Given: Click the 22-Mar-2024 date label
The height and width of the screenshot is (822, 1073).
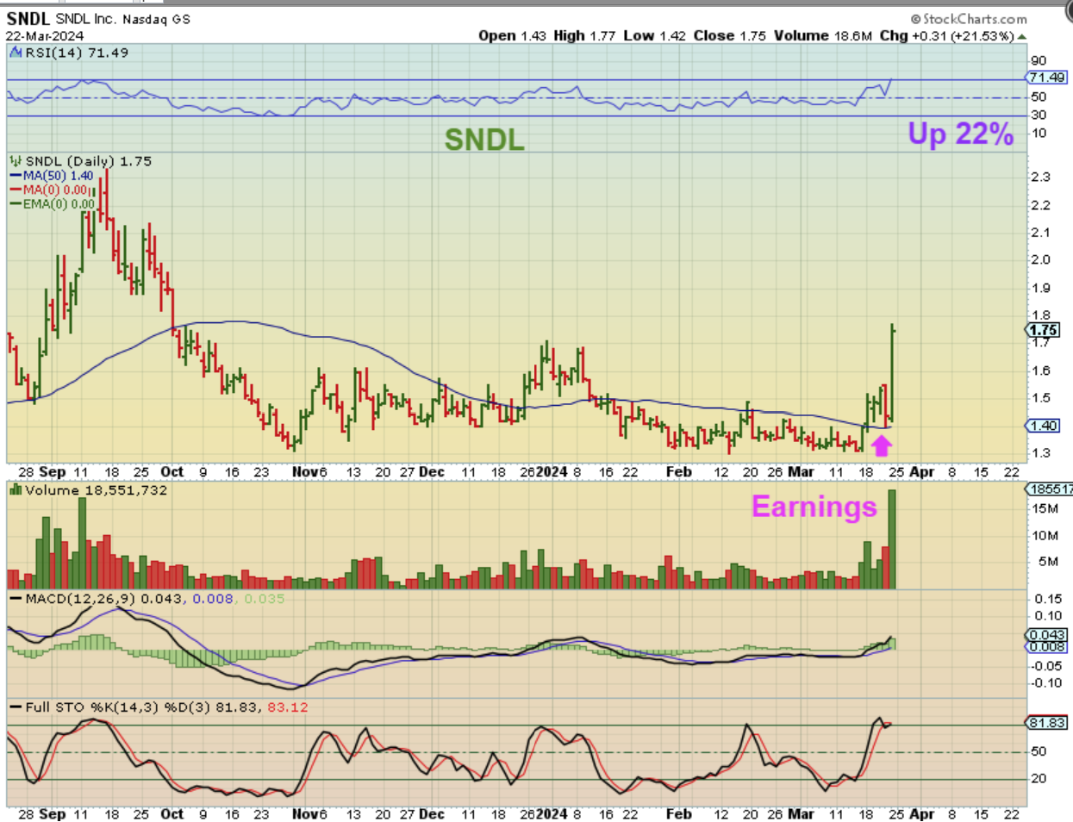Looking at the screenshot, I should [x=45, y=36].
